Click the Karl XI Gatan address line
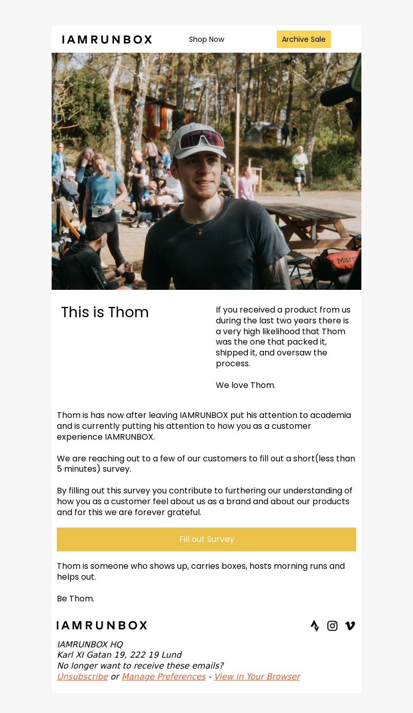The width and height of the screenshot is (413, 713). coord(119,655)
